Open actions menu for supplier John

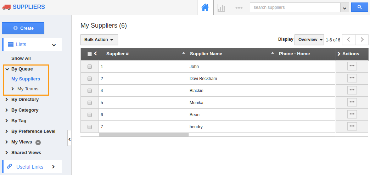point(352,66)
